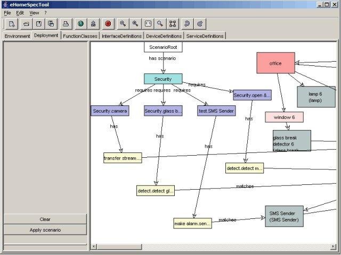Click the Save All double-floppy icon

[x=51, y=23]
